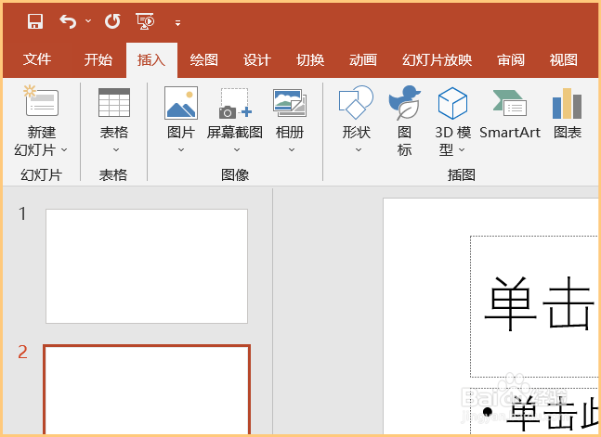Select the 插入 tab
The image size is (601, 437).
click(151, 60)
